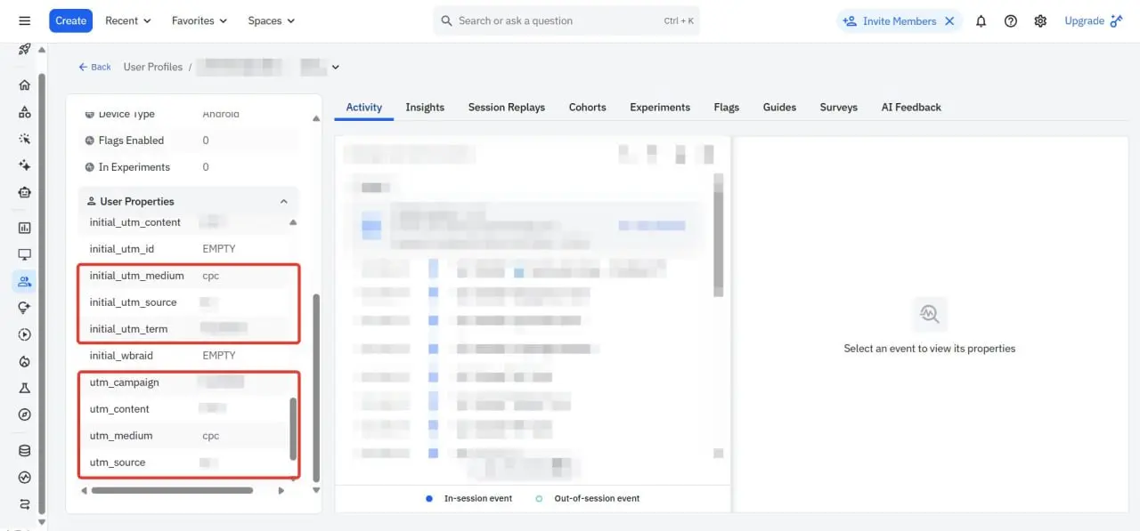Open the analytics chart icon in the sidebar
The width and height of the screenshot is (1140, 531).
[24, 228]
